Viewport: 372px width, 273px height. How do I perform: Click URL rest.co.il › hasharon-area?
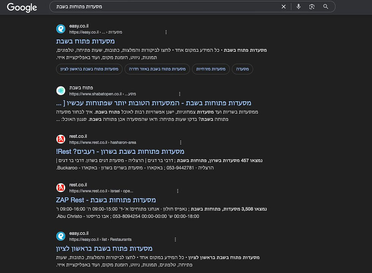102,142
